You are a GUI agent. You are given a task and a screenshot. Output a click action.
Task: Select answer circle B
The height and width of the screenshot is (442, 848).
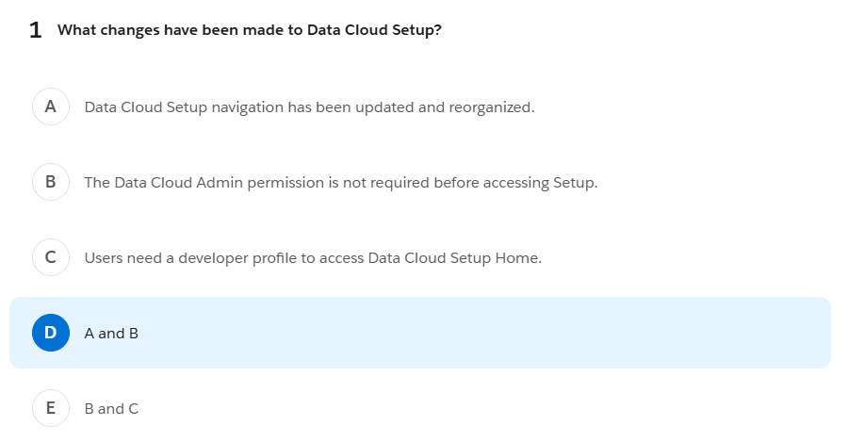50,182
